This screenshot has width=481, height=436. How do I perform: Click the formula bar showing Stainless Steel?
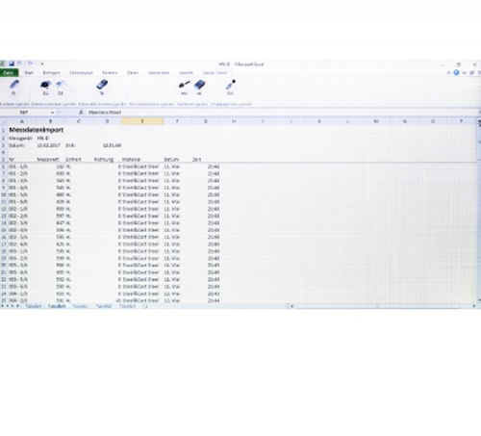282,113
